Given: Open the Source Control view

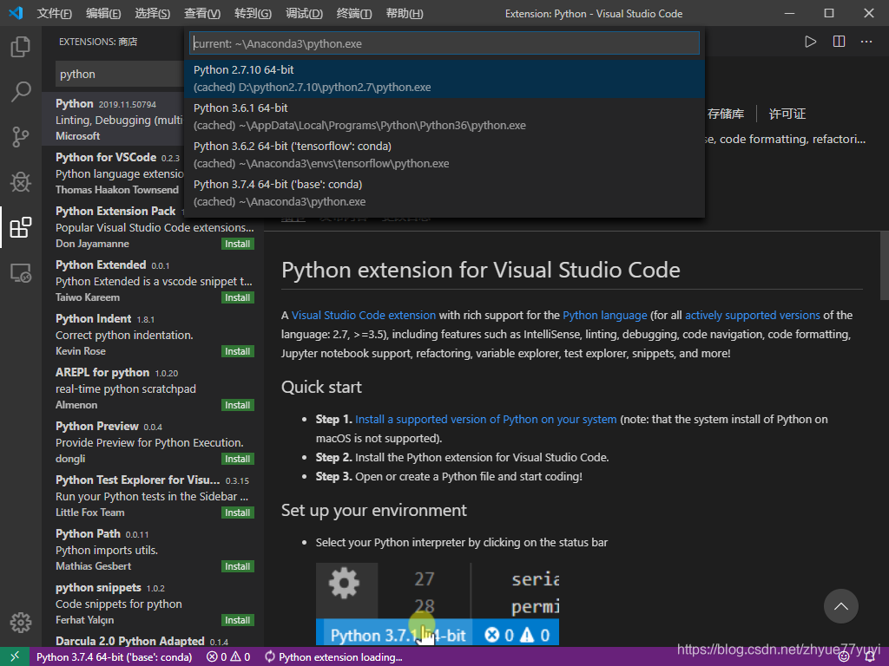Looking at the screenshot, I should click(x=21, y=136).
